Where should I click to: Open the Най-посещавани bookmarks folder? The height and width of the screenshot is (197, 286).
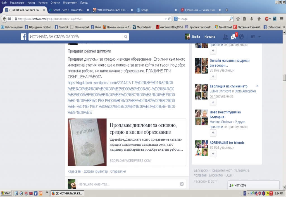pyautogui.click(x=12, y=27)
